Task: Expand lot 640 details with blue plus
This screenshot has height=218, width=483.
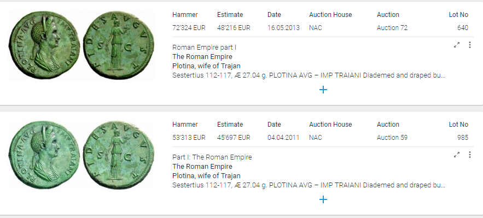Action: coord(323,90)
